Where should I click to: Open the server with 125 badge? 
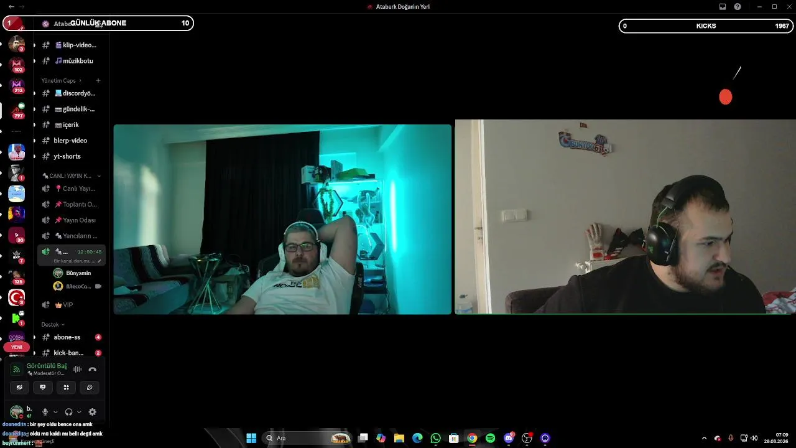coord(17,277)
